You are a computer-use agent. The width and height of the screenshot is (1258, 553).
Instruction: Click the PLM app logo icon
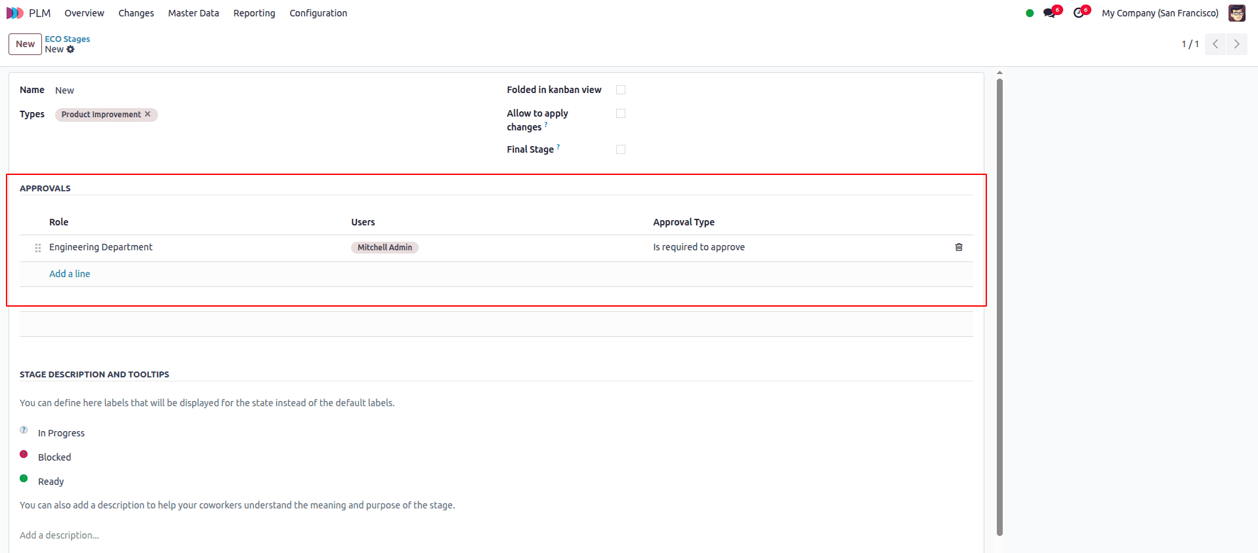click(14, 13)
